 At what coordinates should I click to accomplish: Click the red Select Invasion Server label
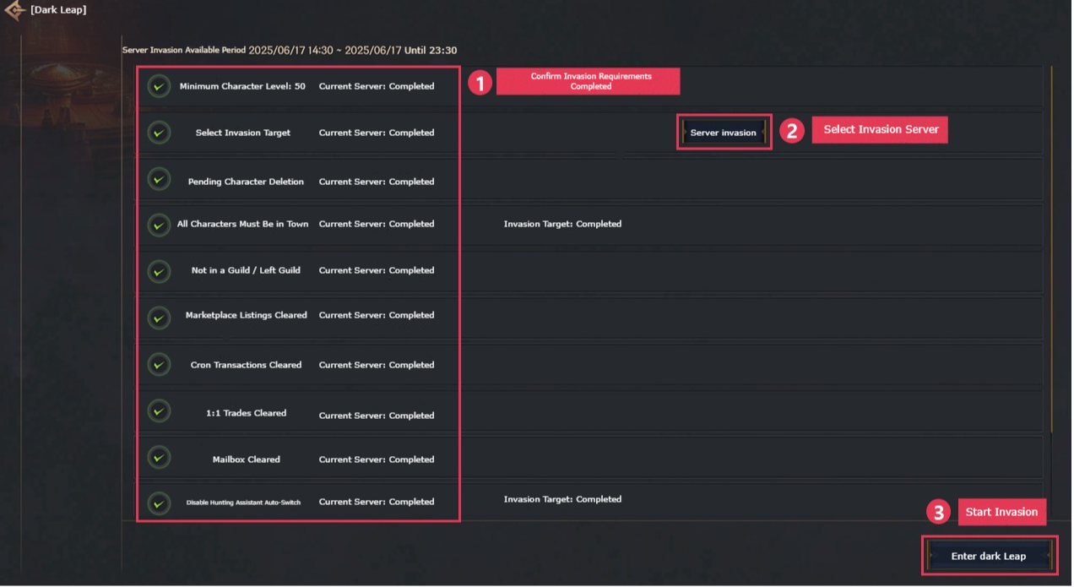pos(880,130)
